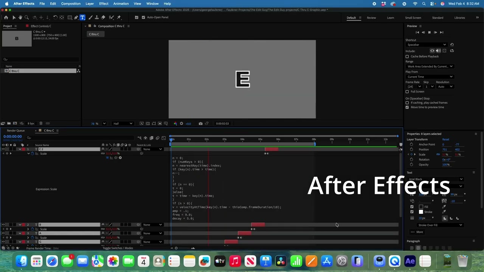This screenshot has height=272, width=484.
Task: Click Reset for Layer Transform
Action: [x=445, y=140]
